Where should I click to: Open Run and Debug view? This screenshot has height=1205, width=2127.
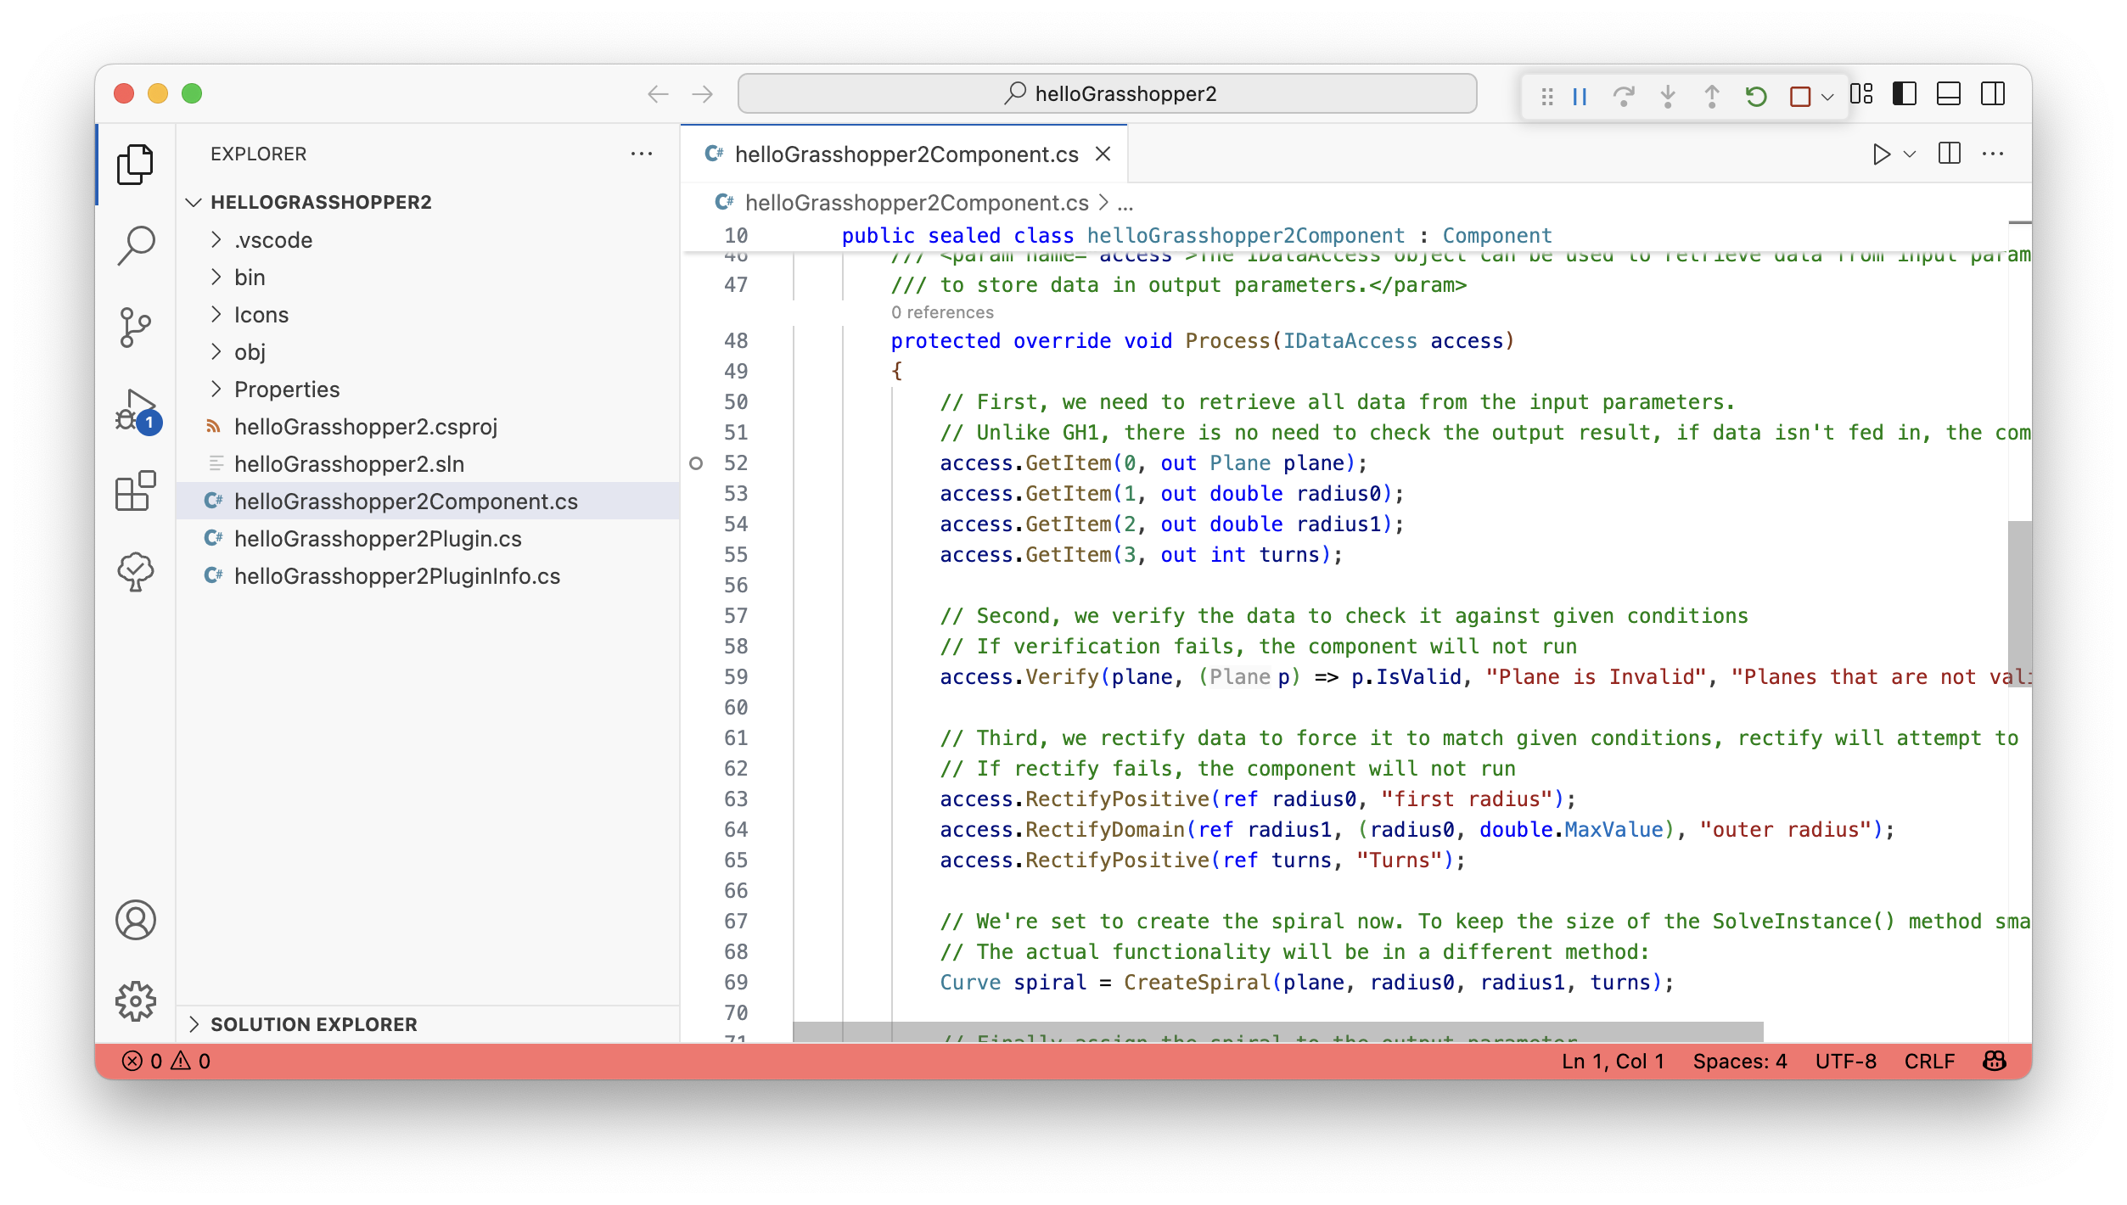137,411
